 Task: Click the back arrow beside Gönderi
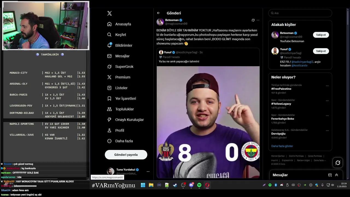158,13
